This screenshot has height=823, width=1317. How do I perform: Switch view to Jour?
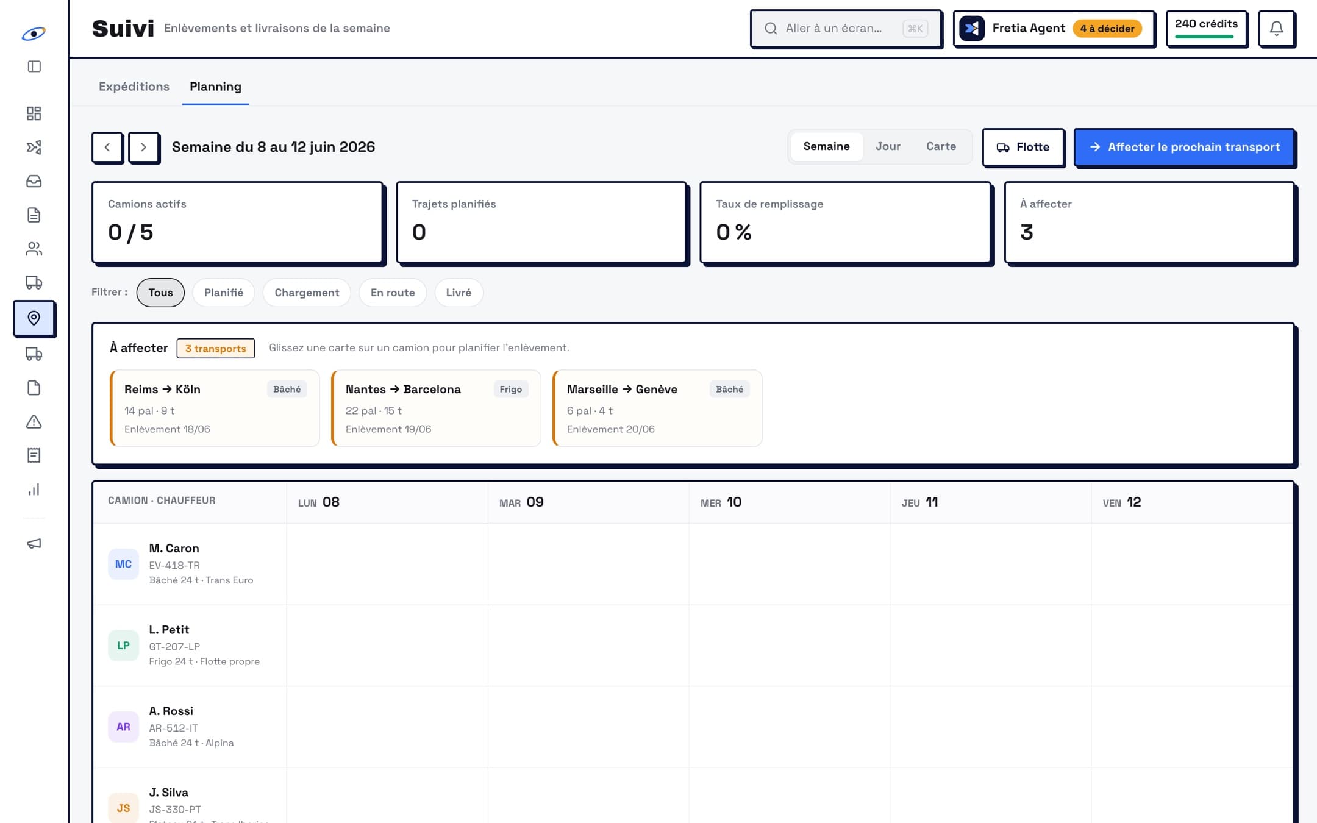coord(888,146)
